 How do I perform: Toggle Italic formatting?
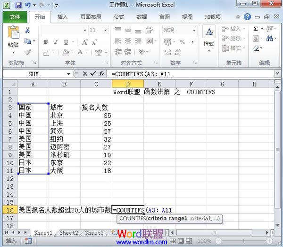tap(56, 41)
